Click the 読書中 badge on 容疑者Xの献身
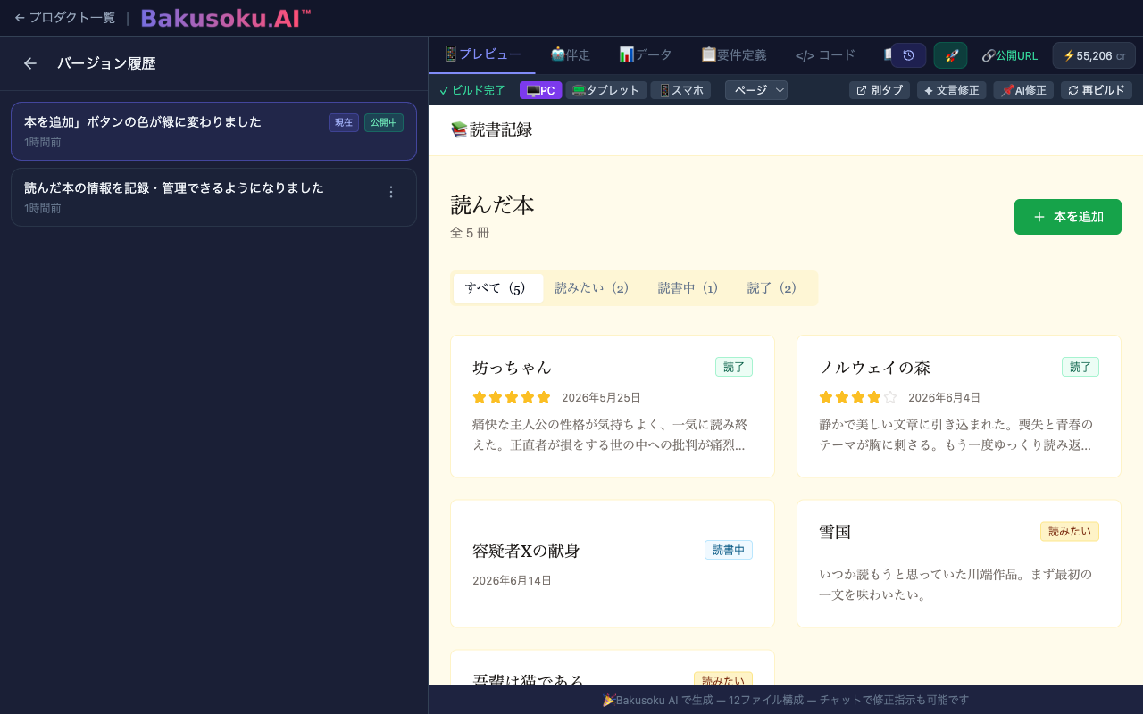Image resolution: width=1143 pixels, height=714 pixels. (729, 550)
